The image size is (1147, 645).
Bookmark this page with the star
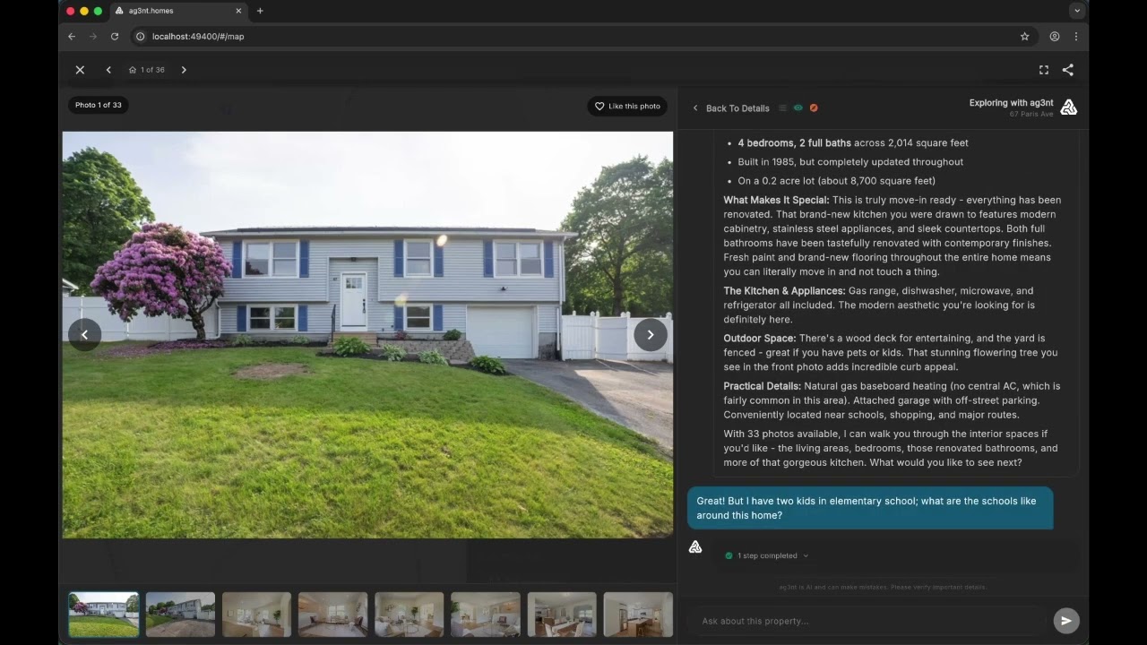pyautogui.click(x=1025, y=37)
